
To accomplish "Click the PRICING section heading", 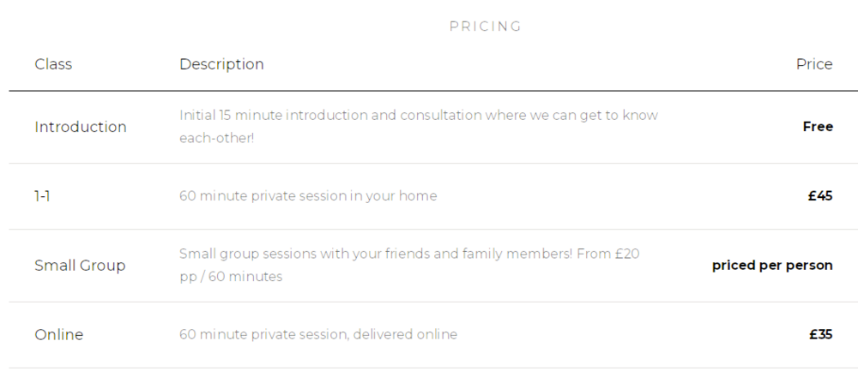I will point(486,27).
